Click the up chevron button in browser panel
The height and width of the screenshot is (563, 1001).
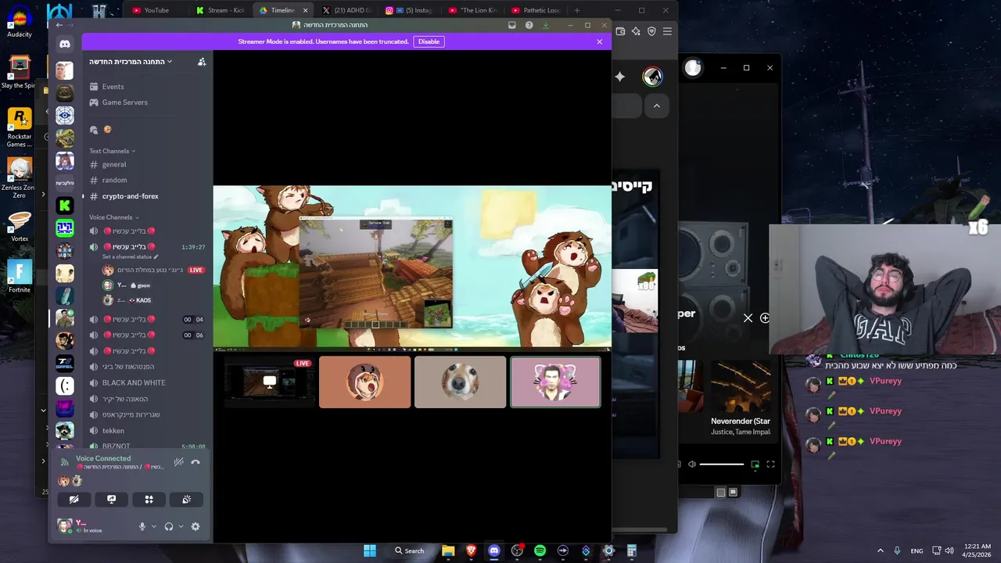[657, 106]
